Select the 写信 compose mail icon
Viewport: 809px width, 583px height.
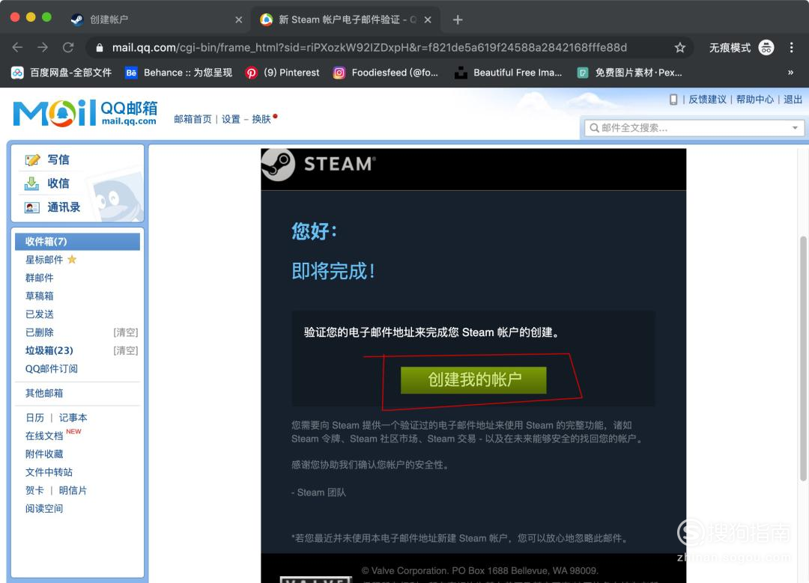pos(34,159)
